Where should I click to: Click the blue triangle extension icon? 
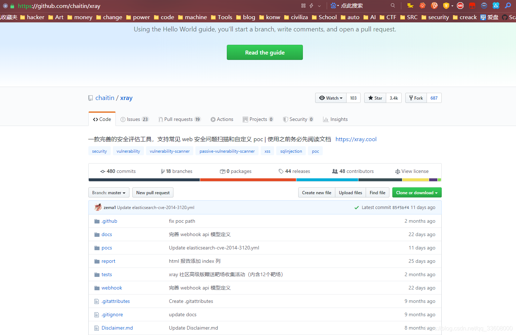coord(496,5)
